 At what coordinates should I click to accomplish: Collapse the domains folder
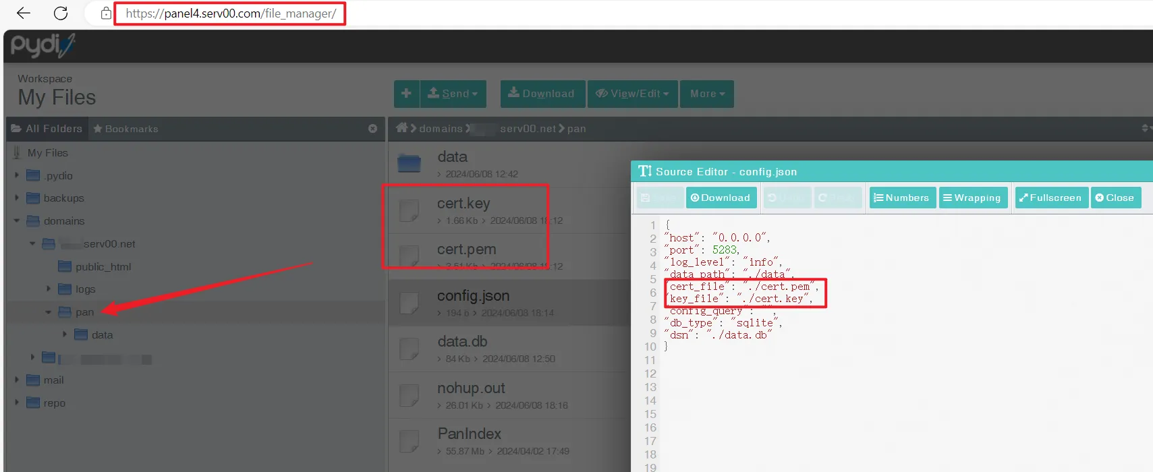coord(17,220)
